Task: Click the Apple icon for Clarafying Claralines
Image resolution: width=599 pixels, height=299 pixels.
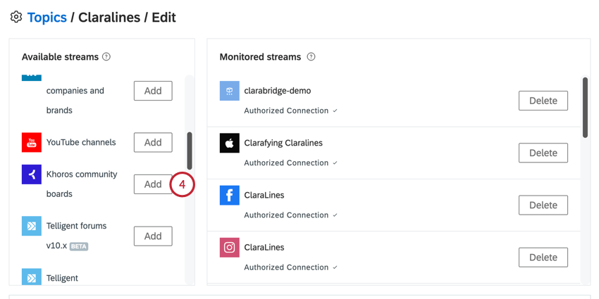Action: 230,143
